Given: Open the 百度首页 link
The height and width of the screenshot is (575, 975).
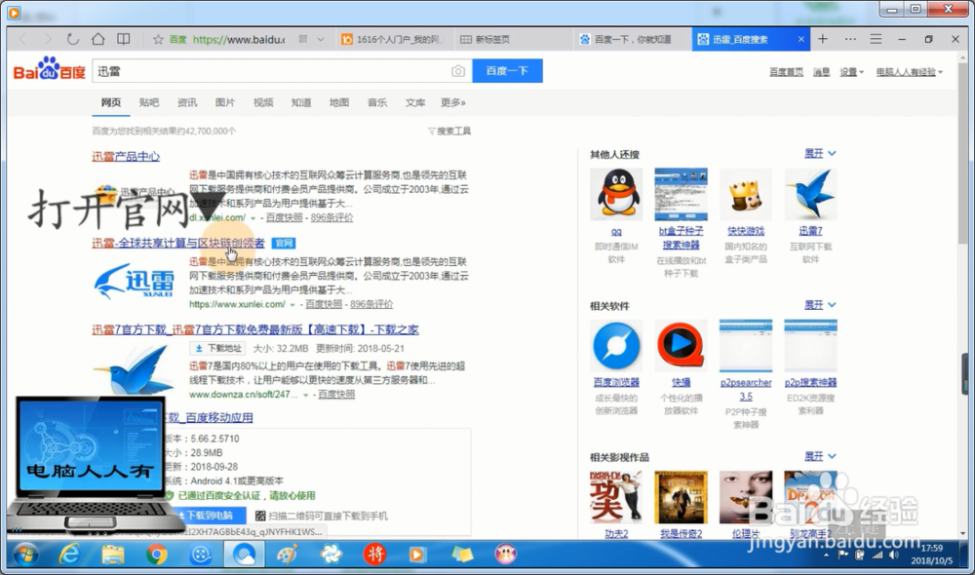Looking at the screenshot, I should click(x=786, y=72).
